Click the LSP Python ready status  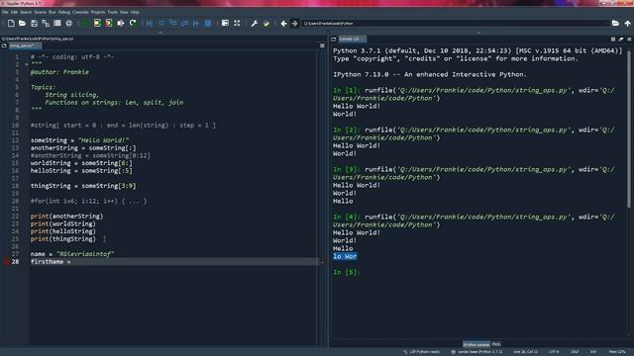(422, 352)
